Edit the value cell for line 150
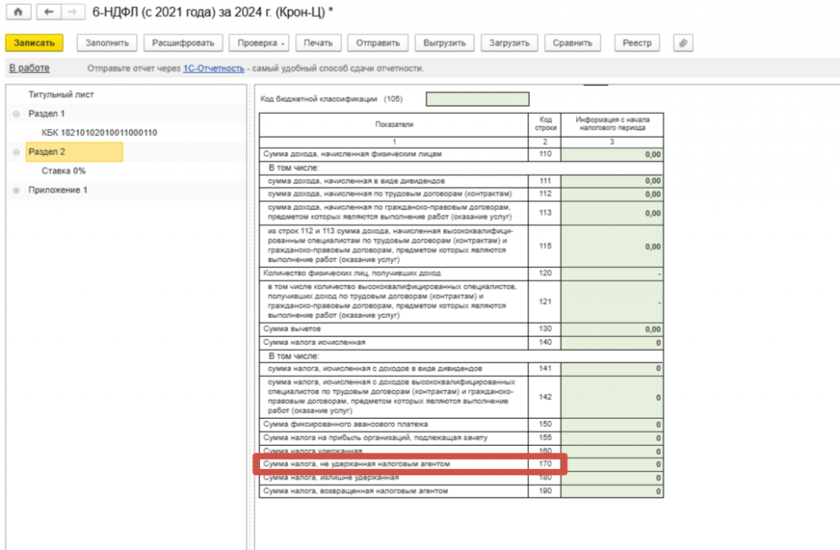The height and width of the screenshot is (550, 840). (x=612, y=425)
